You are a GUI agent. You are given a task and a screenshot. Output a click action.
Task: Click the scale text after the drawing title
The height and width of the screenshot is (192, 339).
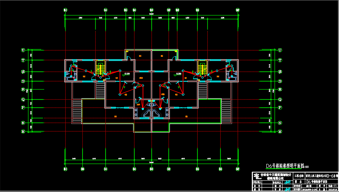tap(306, 167)
